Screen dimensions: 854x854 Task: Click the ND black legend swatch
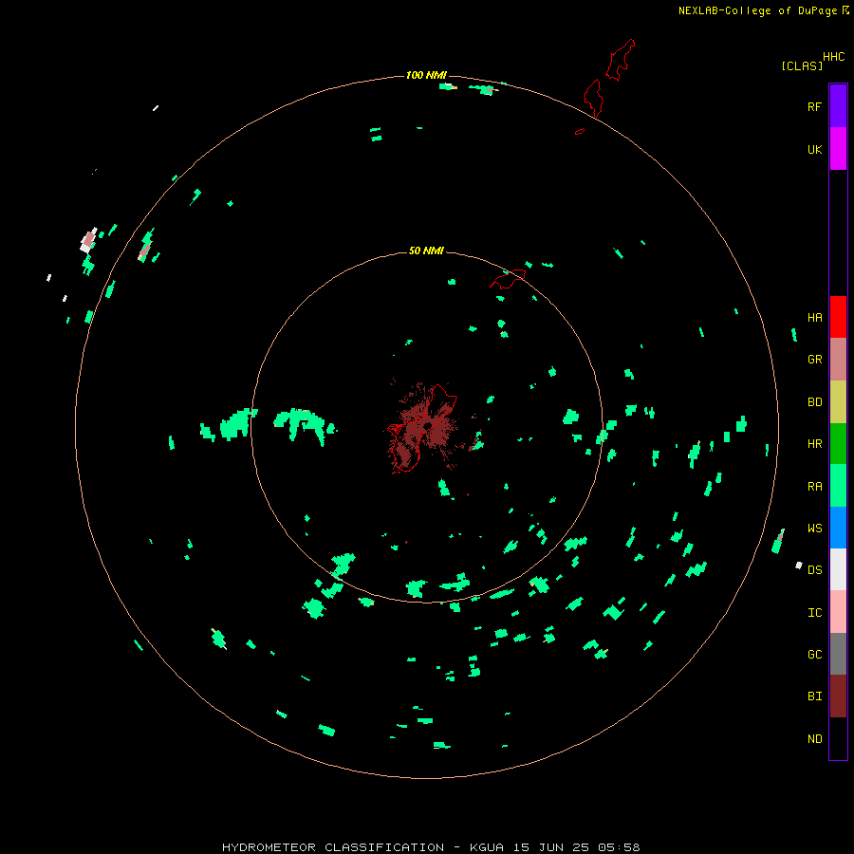838,738
